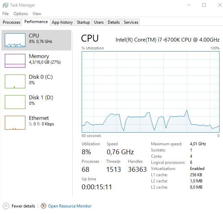The height and width of the screenshot is (214, 223).
Task: Open the Options menu
Action: click(x=21, y=14)
